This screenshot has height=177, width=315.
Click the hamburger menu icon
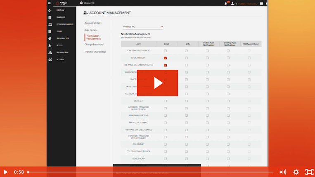click(x=49, y=3)
